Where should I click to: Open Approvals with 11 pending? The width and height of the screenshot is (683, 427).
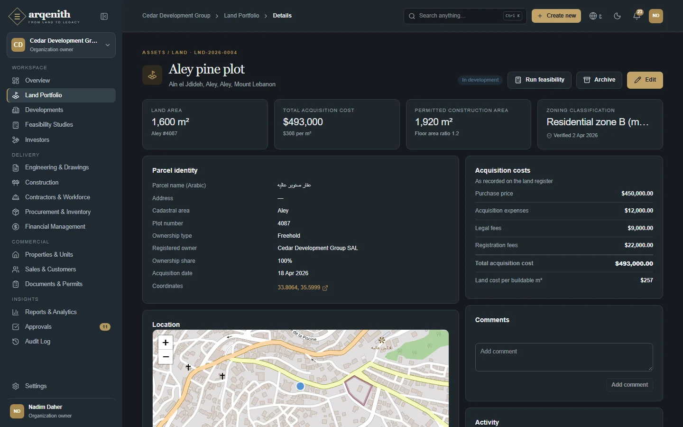61,327
